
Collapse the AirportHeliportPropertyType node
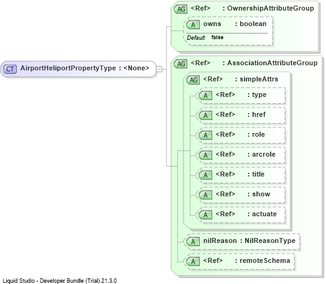159,69
